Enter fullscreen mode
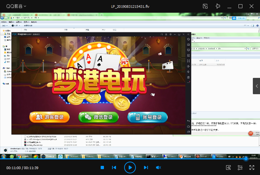The image size is (260, 175). click(252, 168)
